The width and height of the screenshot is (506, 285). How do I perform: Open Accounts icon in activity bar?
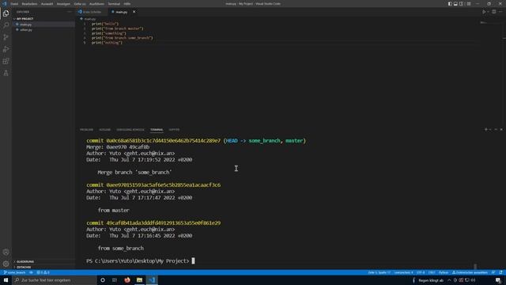point(6,252)
